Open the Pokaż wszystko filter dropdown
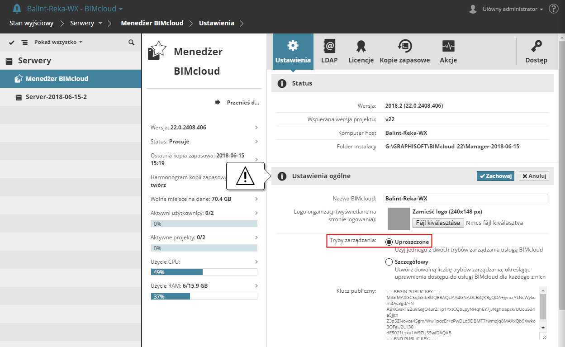Screen dimensions: 565x347 click(x=58, y=42)
